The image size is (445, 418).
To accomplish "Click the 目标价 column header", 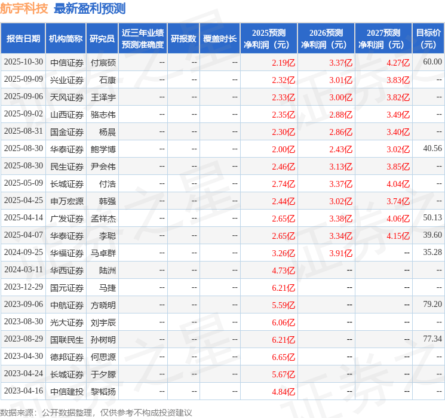I will 428,39.
